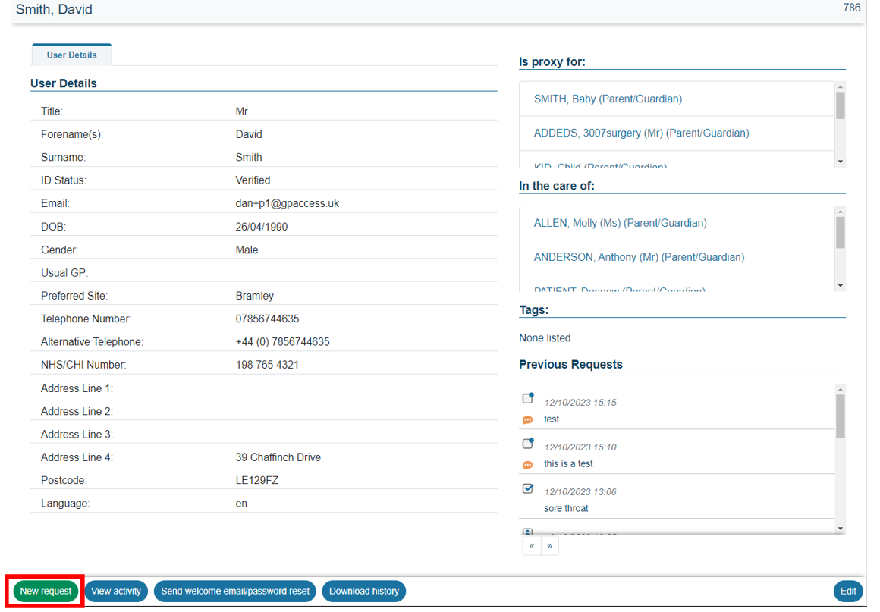Select the User Details tab
Screen dimensions: 880x612
pos(72,55)
